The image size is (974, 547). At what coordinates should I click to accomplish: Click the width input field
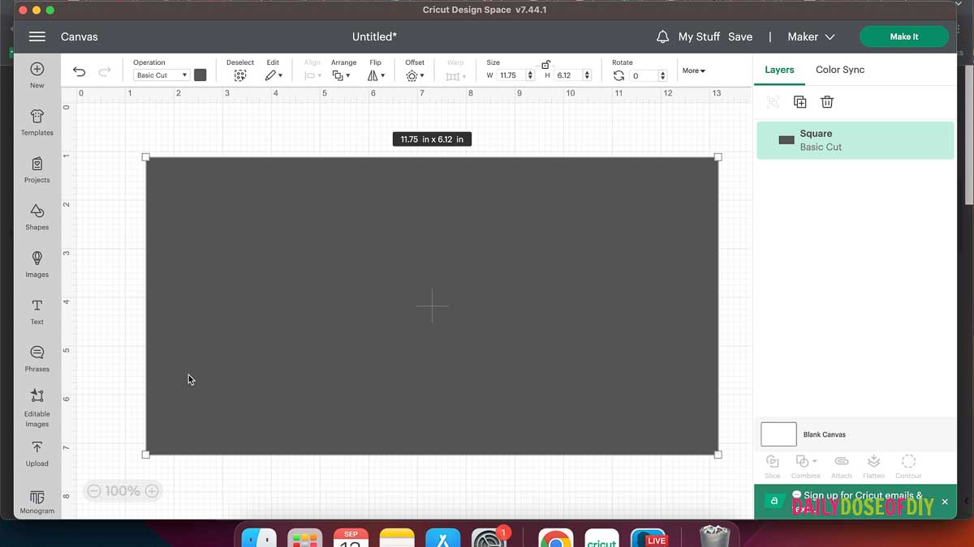(511, 75)
